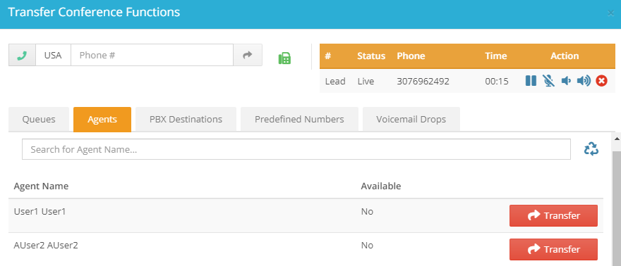
Task: Switch to the Queues tab
Action: [39, 119]
